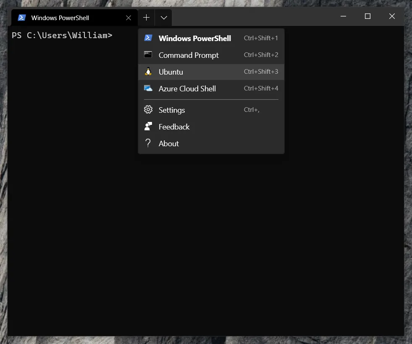The image size is (412, 344).
Task: Click the Settings gear icon
Action: [148, 109]
